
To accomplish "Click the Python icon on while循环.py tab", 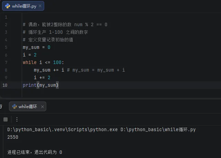I will tap(8, 6).
